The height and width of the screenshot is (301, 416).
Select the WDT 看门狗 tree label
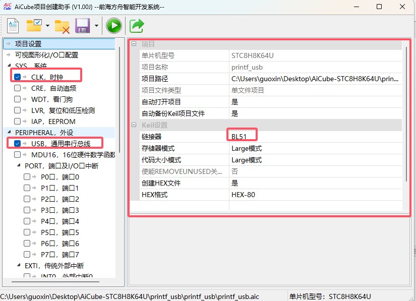pyautogui.click(x=52, y=99)
